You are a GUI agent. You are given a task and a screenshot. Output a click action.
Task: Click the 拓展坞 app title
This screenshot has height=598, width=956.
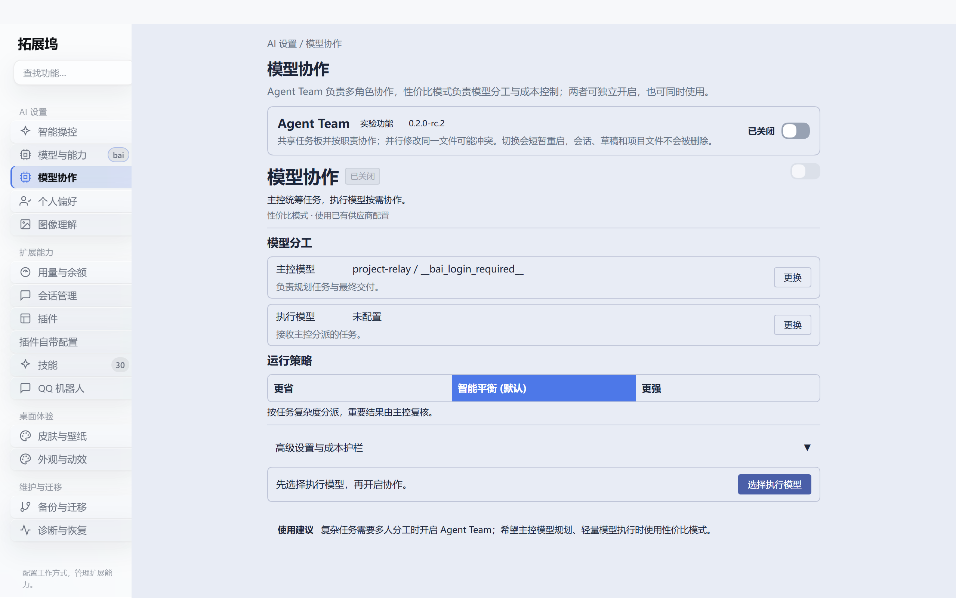[38, 44]
